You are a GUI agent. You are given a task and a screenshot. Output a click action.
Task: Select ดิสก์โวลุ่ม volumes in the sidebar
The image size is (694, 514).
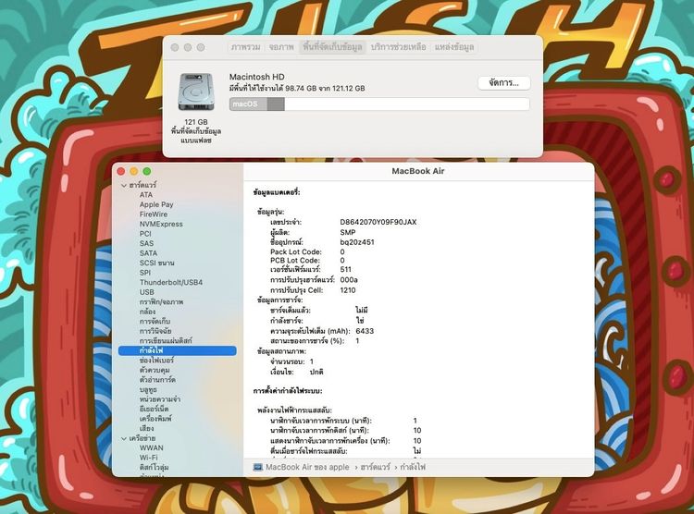(x=154, y=467)
